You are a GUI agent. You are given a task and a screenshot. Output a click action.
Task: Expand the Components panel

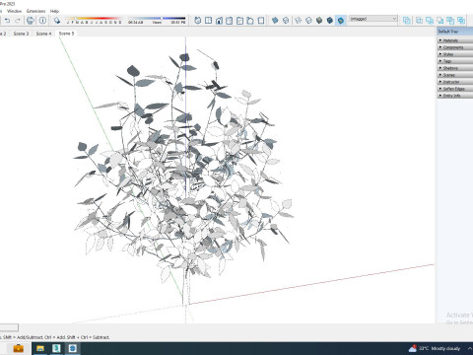click(x=455, y=47)
